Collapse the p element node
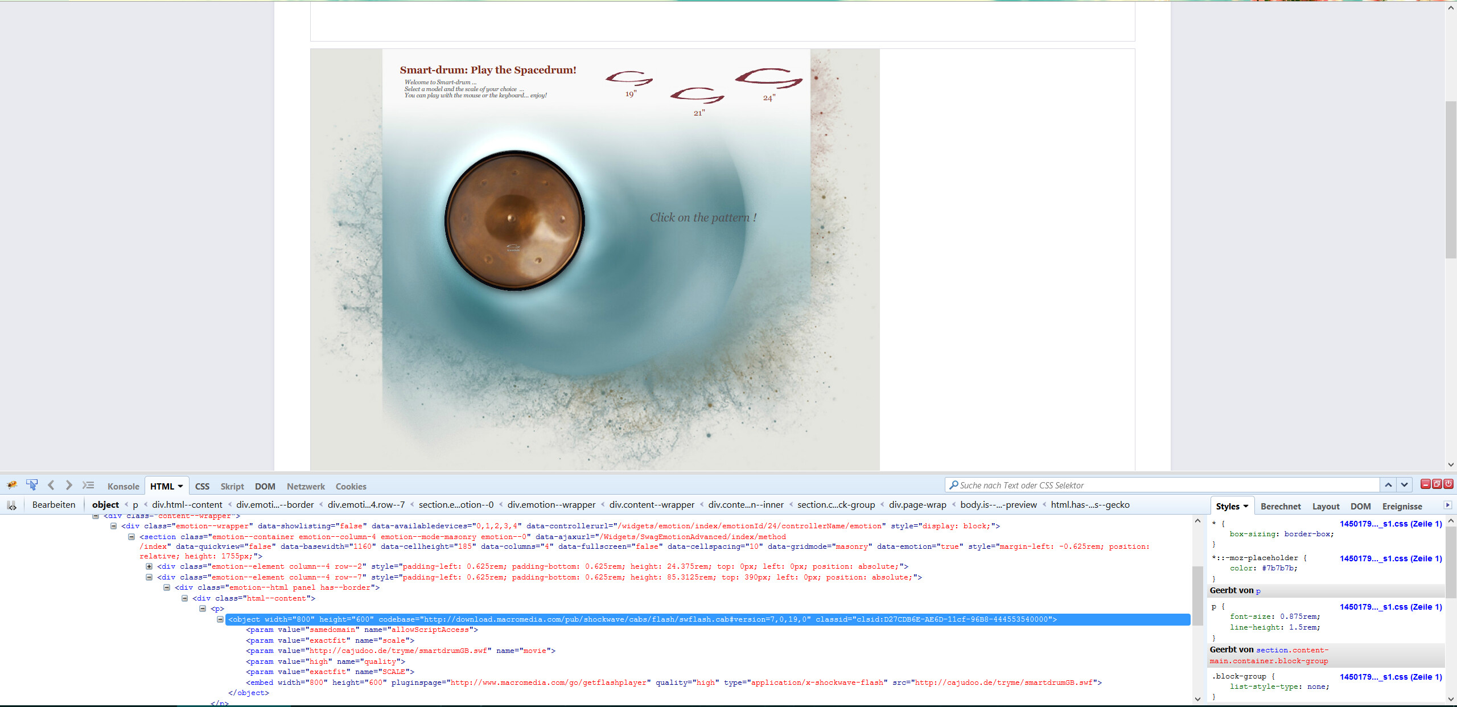This screenshot has width=1457, height=707. click(x=203, y=609)
